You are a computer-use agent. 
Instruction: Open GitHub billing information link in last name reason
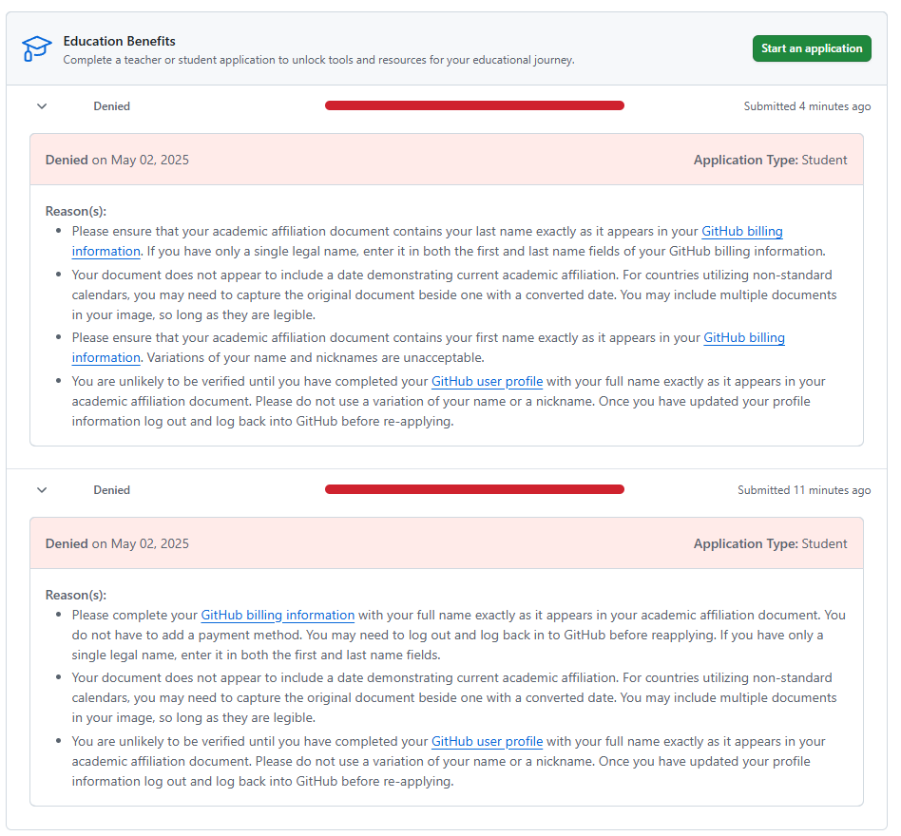[742, 232]
